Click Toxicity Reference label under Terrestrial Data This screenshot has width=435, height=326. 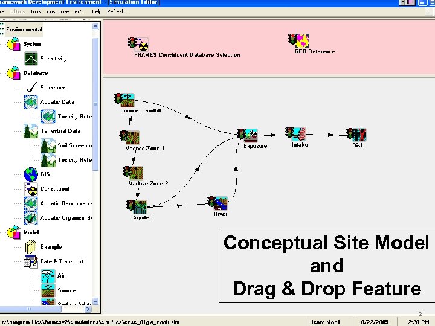(75, 159)
